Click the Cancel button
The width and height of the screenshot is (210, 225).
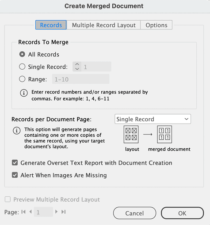134,213
